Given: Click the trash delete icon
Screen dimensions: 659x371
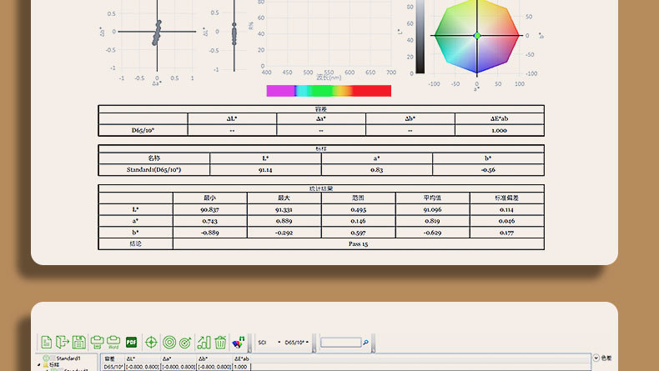Looking at the screenshot, I should 220,342.
